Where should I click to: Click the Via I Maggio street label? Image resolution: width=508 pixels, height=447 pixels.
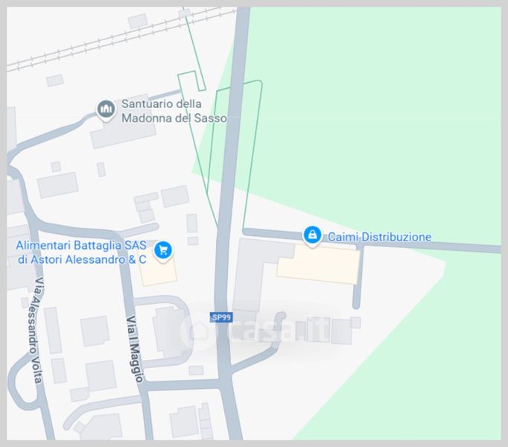pos(135,349)
